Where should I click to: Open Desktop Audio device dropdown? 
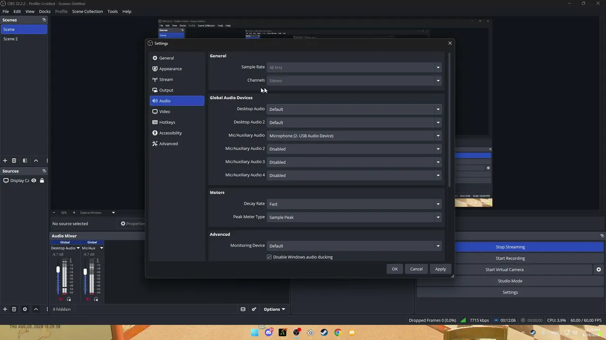click(x=354, y=109)
